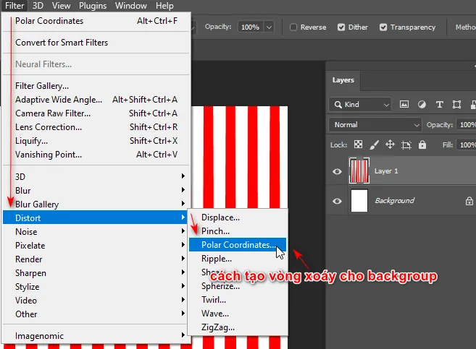Expand the Other submenu
This screenshot has height=349, width=476.
(x=96, y=314)
